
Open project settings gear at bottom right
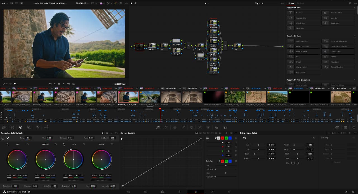353,192
